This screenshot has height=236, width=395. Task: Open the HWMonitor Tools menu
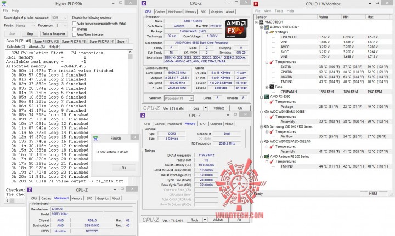click(x=279, y=11)
